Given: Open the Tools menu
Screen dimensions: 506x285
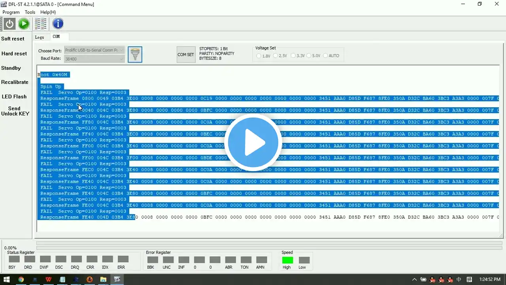Looking at the screenshot, I should pos(30,12).
